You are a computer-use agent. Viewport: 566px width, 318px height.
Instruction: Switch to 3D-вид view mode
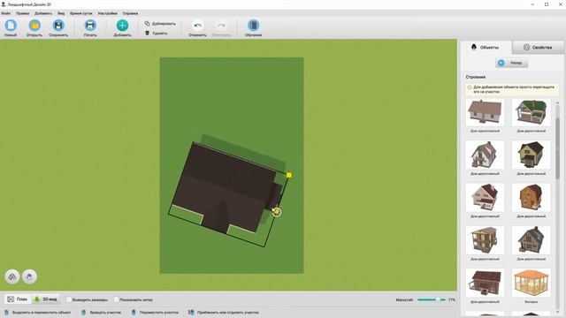[45, 299]
